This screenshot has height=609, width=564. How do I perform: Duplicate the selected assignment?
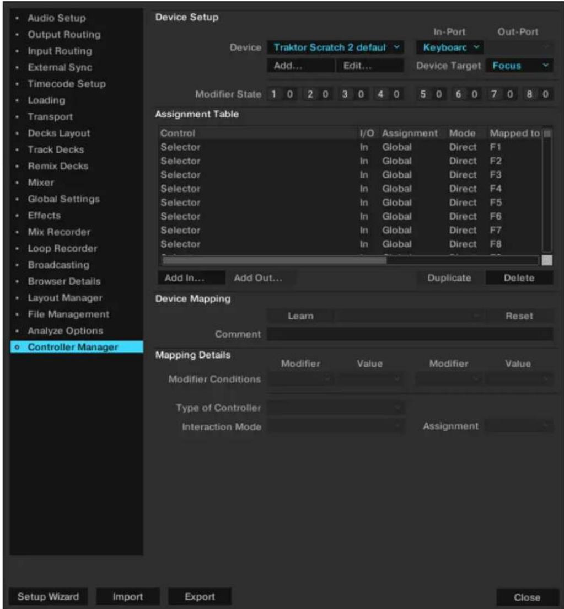click(449, 278)
